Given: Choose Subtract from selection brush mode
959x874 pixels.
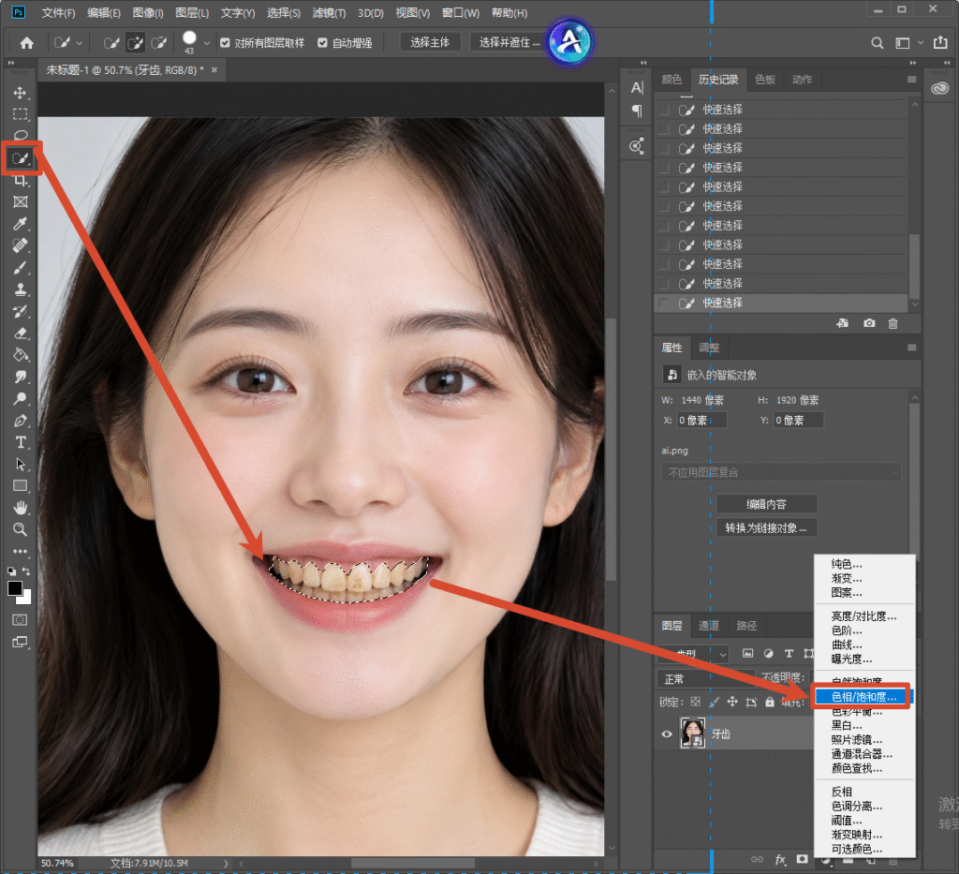Looking at the screenshot, I should click(x=158, y=43).
